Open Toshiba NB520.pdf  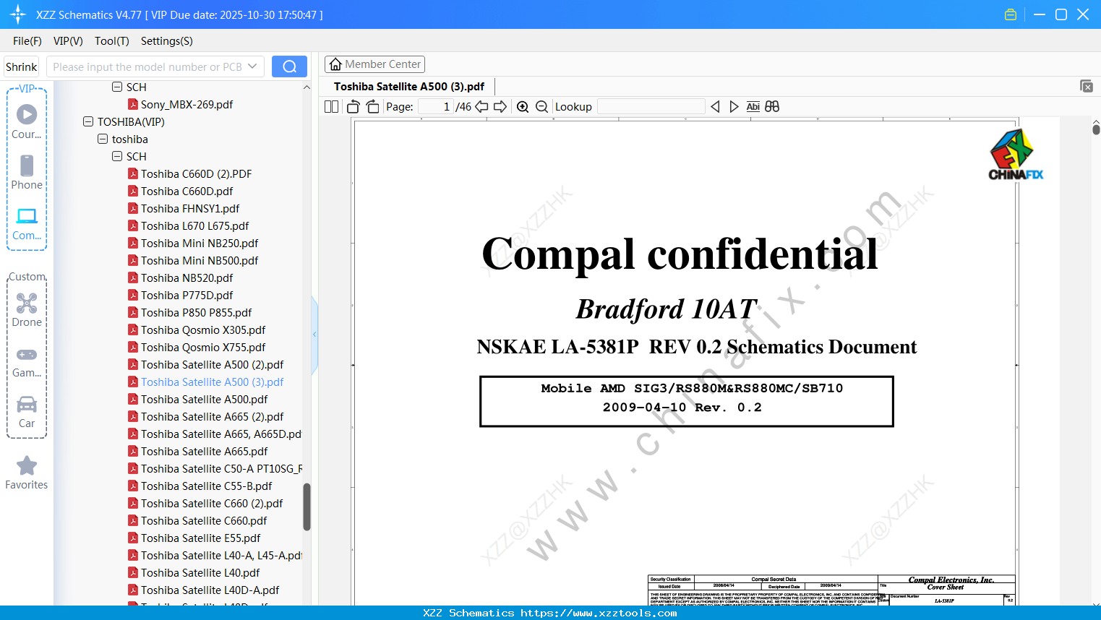(187, 277)
